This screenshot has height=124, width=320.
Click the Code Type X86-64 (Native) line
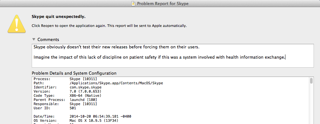coord(67,95)
